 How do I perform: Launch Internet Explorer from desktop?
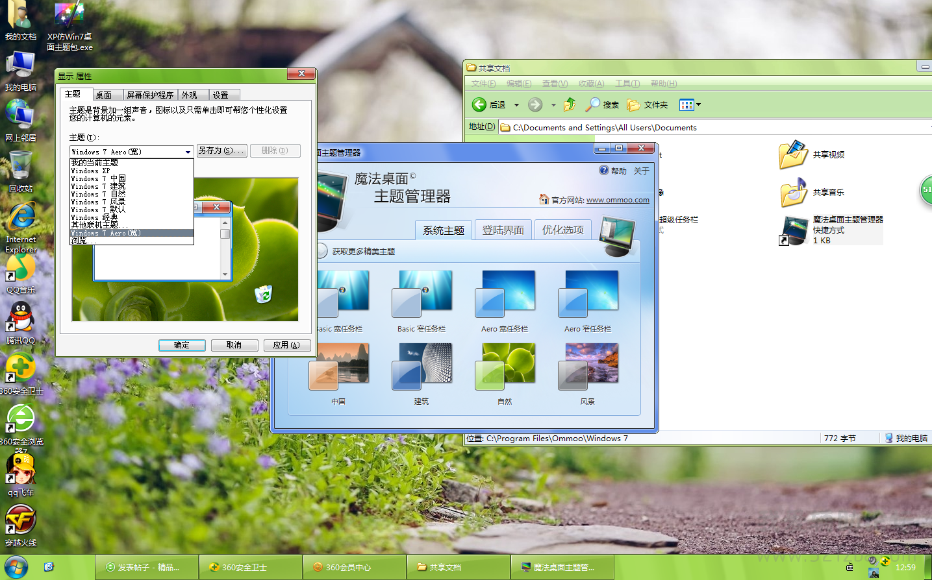pyautogui.click(x=21, y=227)
